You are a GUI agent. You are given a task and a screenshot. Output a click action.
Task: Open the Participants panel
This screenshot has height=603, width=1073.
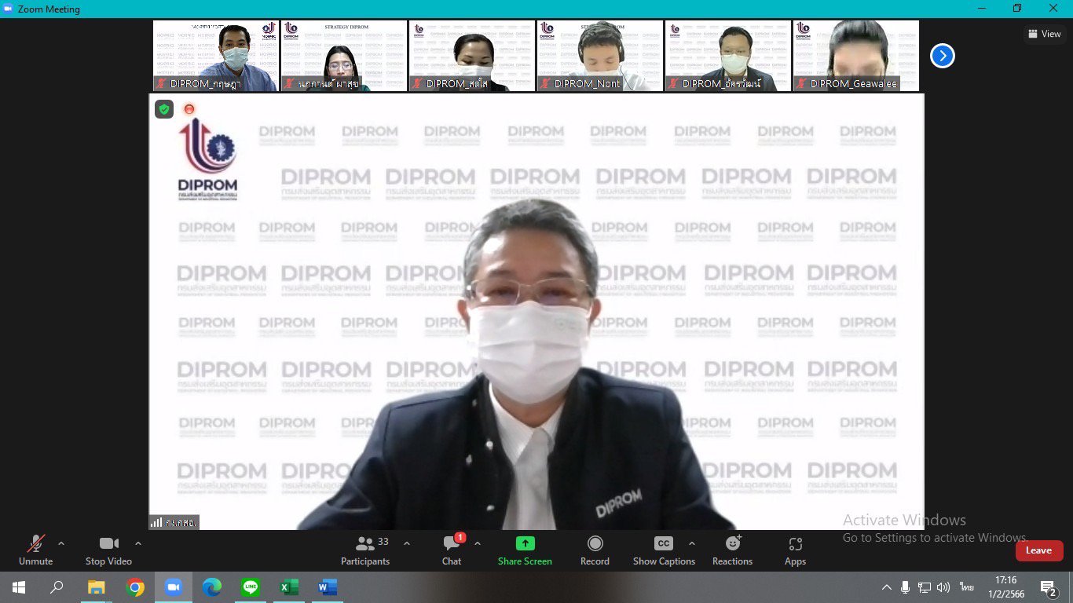pyautogui.click(x=365, y=550)
